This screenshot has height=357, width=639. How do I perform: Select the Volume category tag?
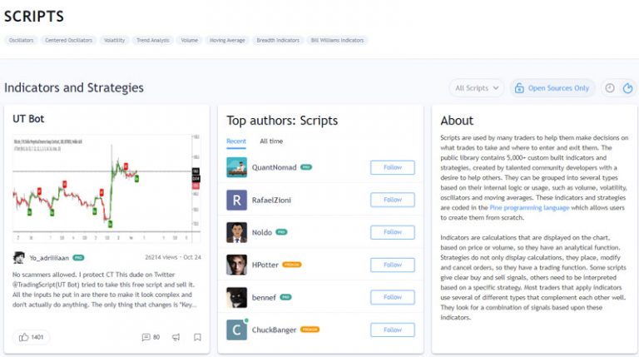tap(190, 40)
